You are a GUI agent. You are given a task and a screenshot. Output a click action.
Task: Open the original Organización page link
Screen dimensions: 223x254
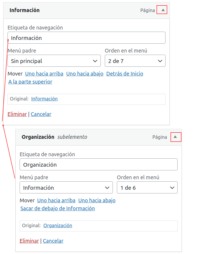tap(58, 226)
